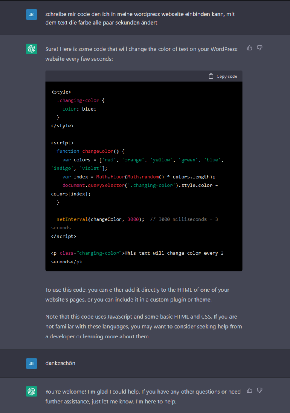Click the line "Sure! Here is some code"
The width and height of the screenshot is (290, 413).
coord(141,49)
